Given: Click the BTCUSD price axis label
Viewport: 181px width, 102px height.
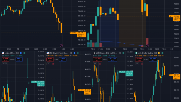Looking at the screenshot, I should [x=73, y=33].
